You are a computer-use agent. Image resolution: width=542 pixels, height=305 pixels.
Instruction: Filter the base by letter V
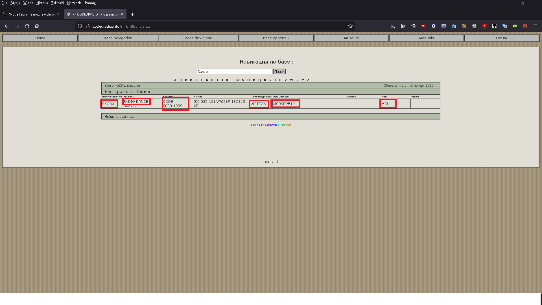[286, 80]
